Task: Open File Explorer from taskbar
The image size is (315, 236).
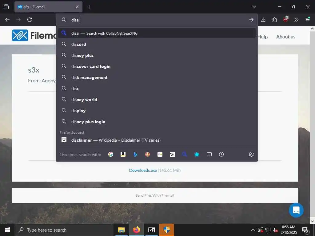Action: (x=121, y=230)
